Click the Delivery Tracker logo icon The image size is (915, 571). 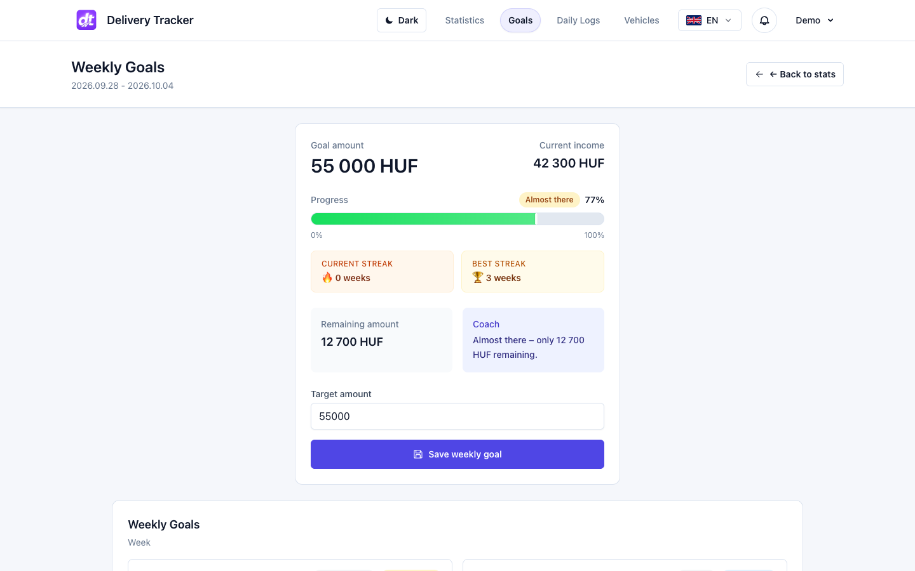pos(86,20)
